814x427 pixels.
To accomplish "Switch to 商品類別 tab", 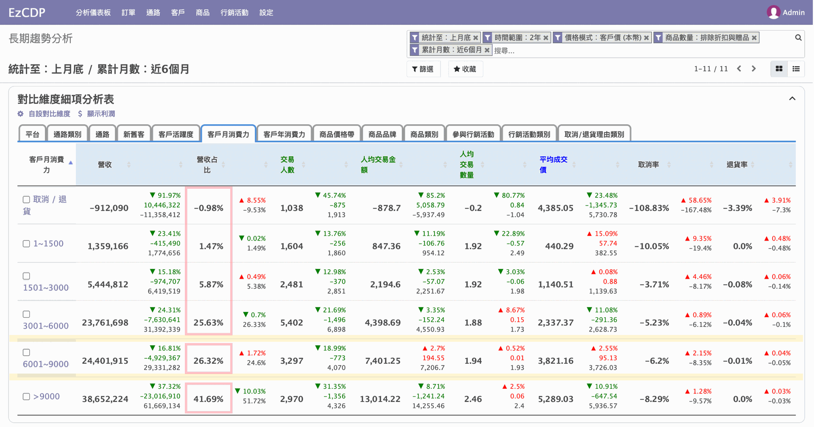I will 424,134.
